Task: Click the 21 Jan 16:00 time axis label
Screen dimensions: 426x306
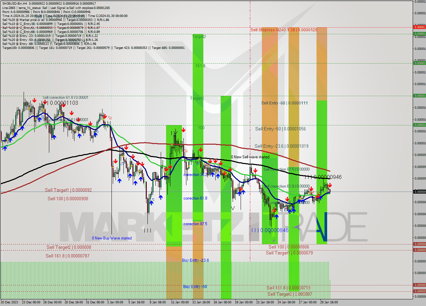Action: (265, 302)
